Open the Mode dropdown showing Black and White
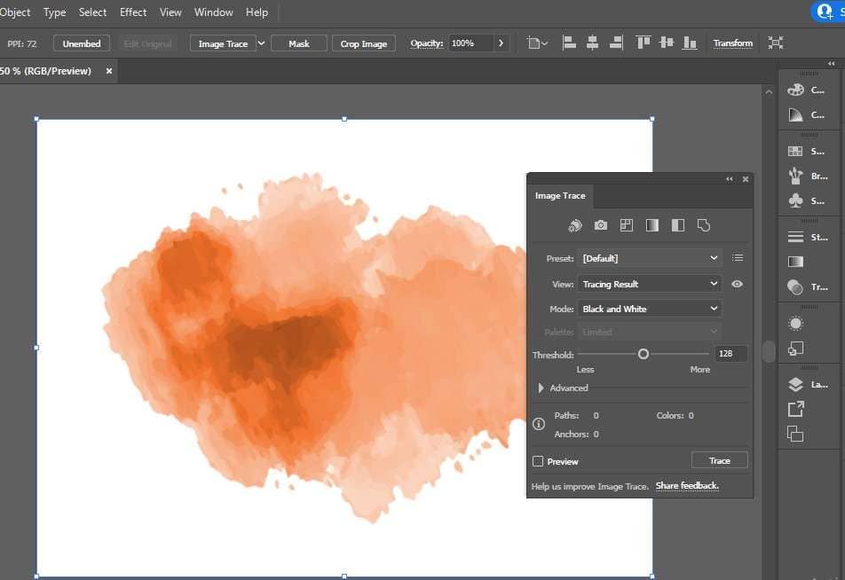Viewport: 845px width, 580px height. click(650, 309)
